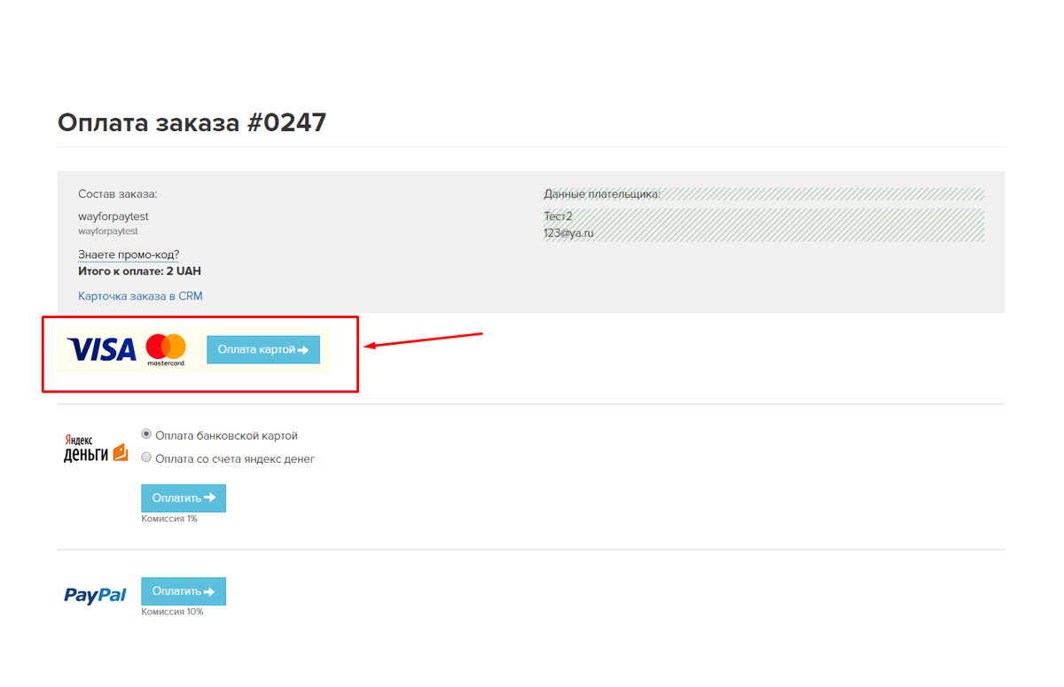Click "Данные плательщика:" label
Image resolution: width=1064 pixels, height=687 pixels.
coord(601,194)
